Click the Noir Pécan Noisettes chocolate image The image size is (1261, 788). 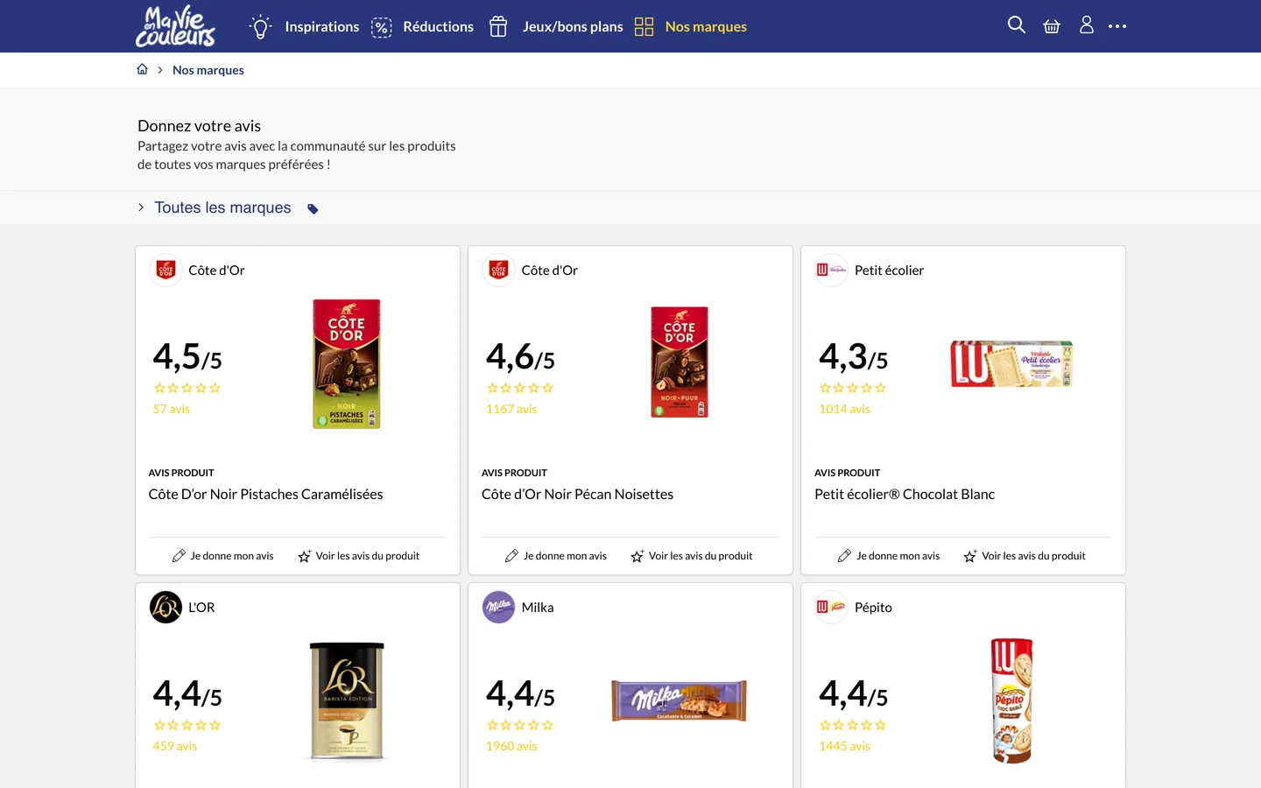[680, 362]
